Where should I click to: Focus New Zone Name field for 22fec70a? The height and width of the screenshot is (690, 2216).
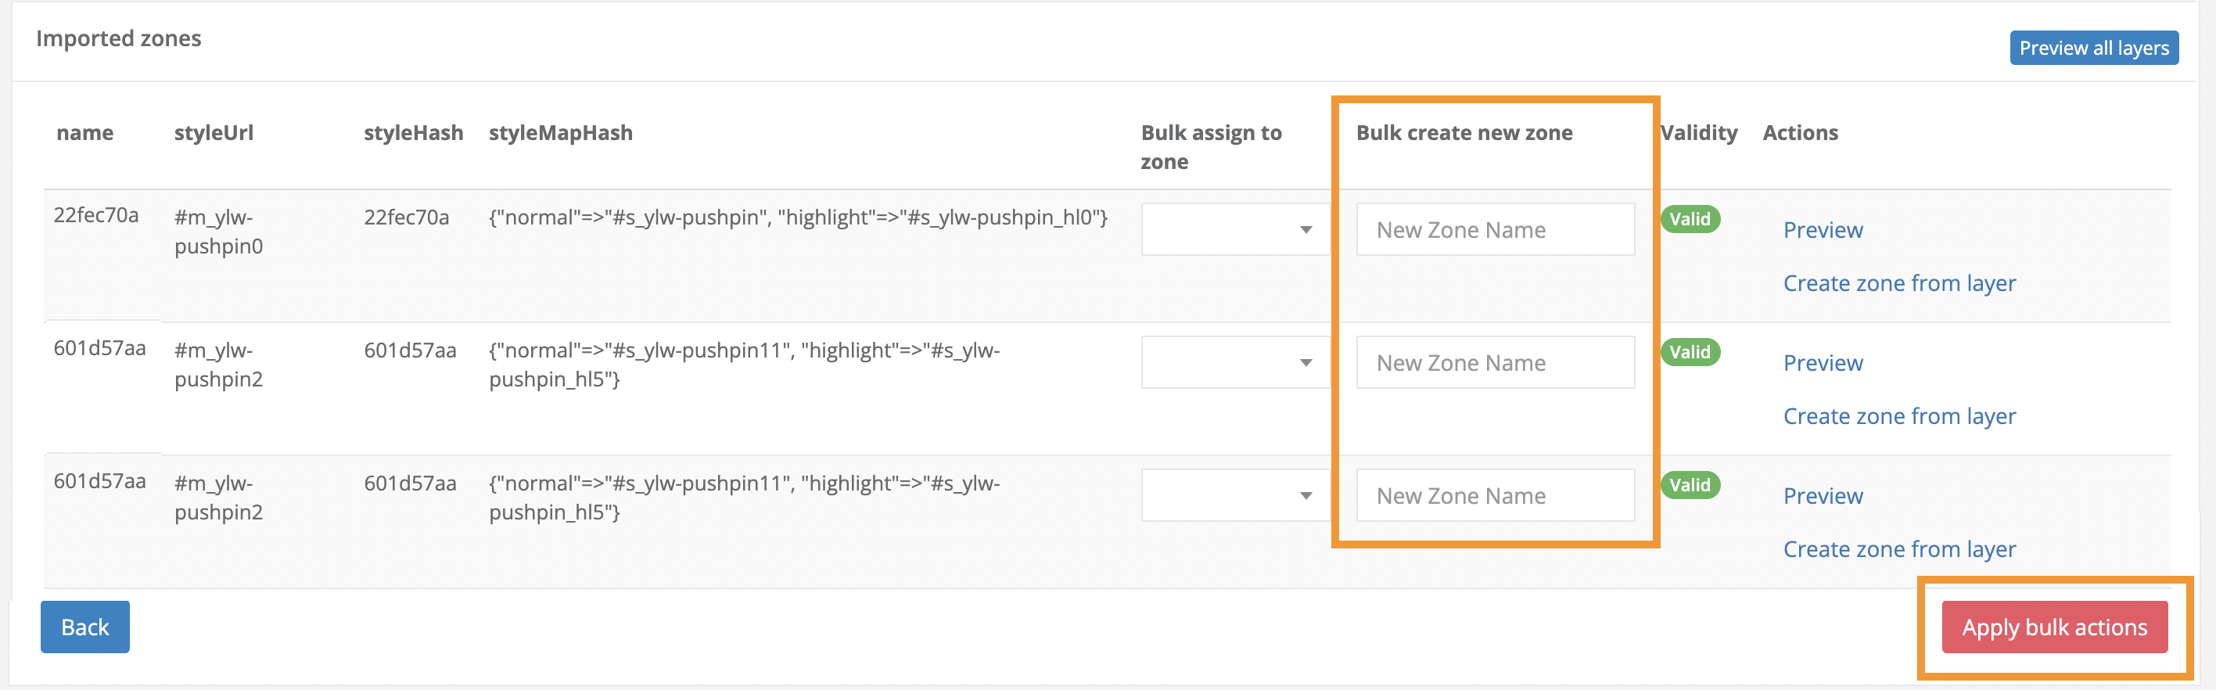pyautogui.click(x=1494, y=230)
